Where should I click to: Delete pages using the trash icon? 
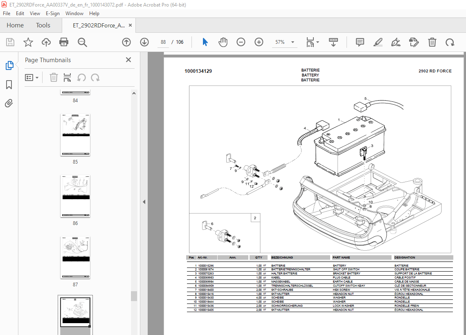point(432,42)
